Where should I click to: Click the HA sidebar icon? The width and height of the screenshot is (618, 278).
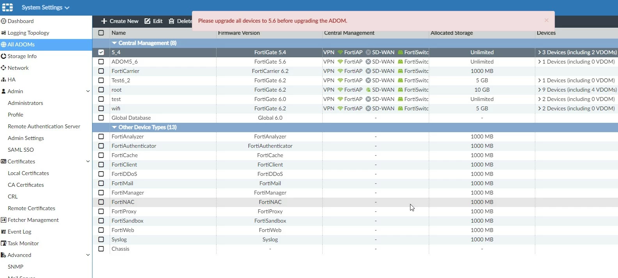tap(4, 80)
